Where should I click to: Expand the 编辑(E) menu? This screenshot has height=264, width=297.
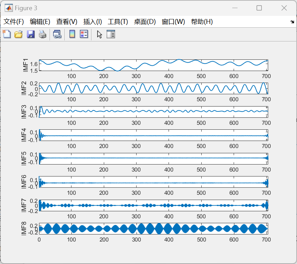[x=40, y=22]
